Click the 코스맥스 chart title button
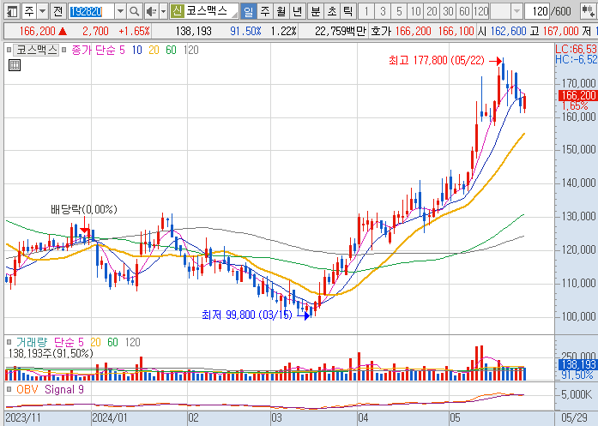Image resolution: width=598 pixels, height=426 pixels. [36, 50]
